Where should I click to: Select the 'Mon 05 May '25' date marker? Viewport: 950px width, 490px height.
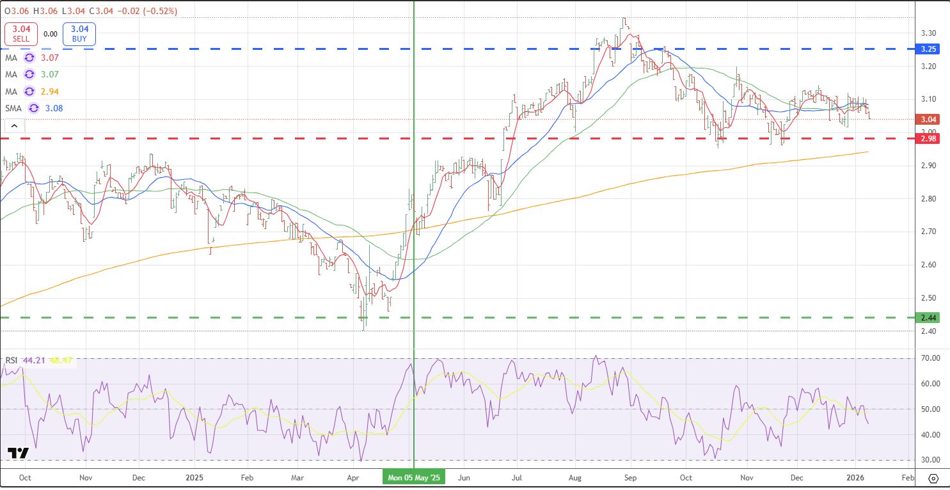point(414,478)
